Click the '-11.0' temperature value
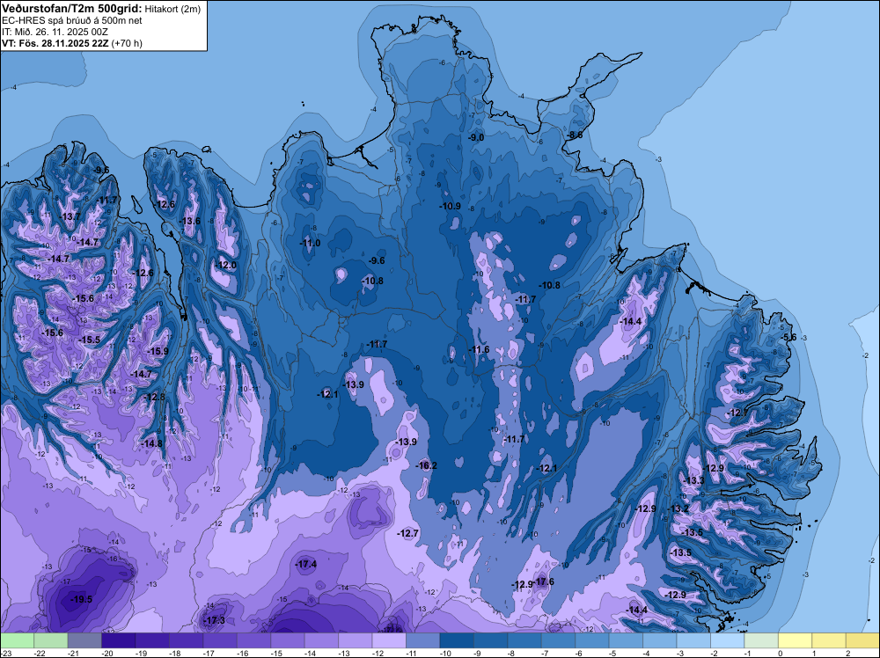880x658 pixels. [x=310, y=243]
